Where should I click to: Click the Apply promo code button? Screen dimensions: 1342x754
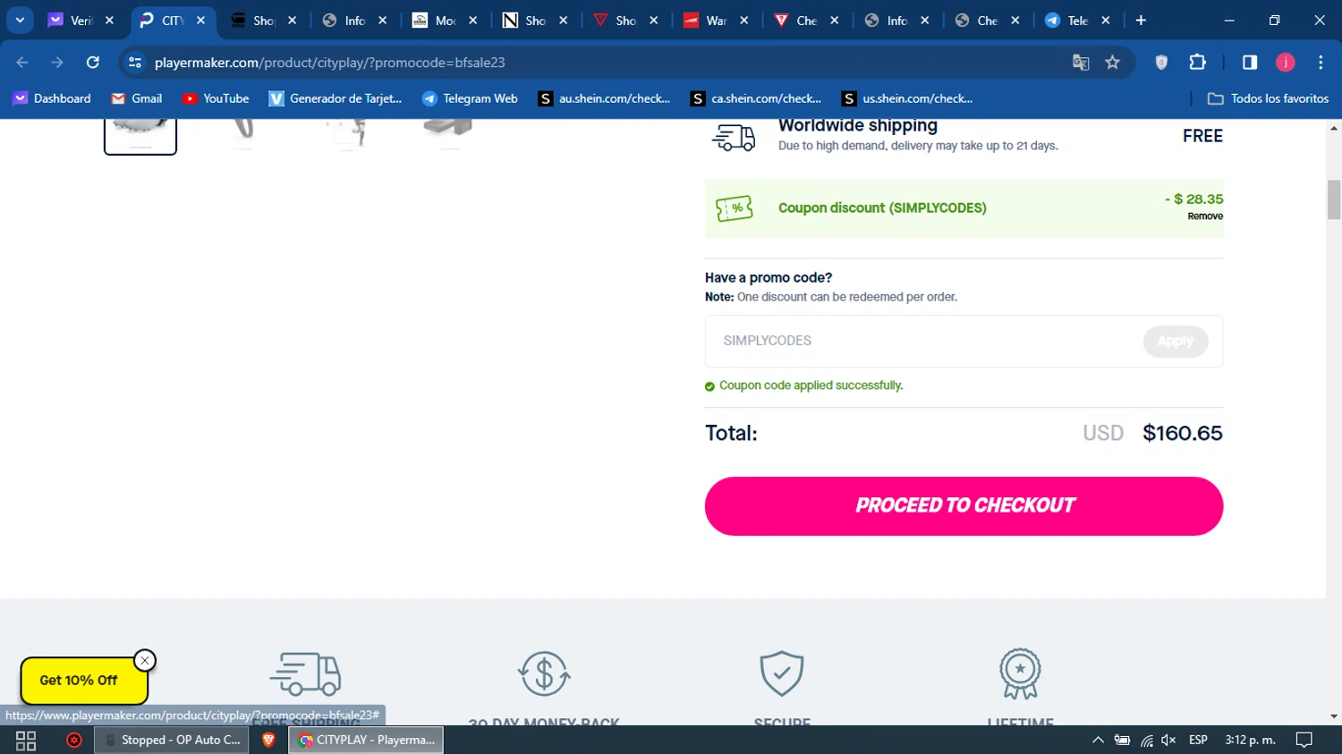(1175, 341)
